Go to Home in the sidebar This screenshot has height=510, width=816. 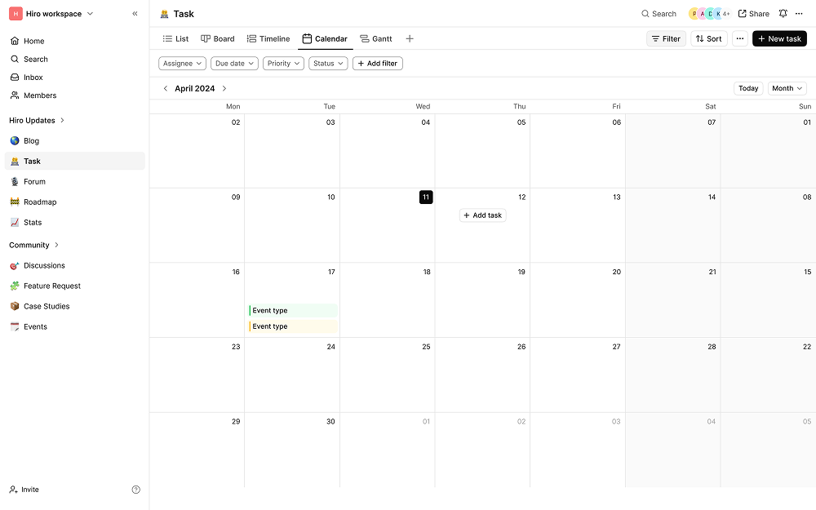pyautogui.click(x=74, y=41)
